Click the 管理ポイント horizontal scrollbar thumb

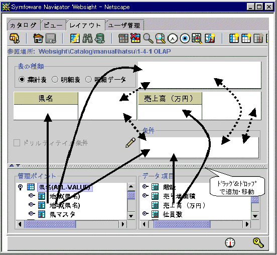pyautogui.click(x=50, y=224)
